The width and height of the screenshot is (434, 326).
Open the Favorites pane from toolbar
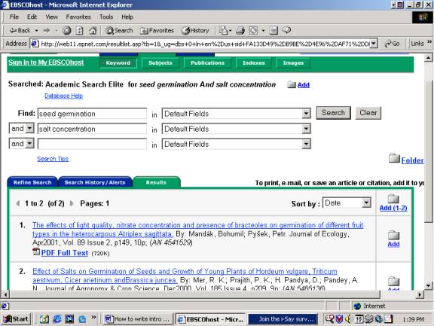[x=157, y=30]
